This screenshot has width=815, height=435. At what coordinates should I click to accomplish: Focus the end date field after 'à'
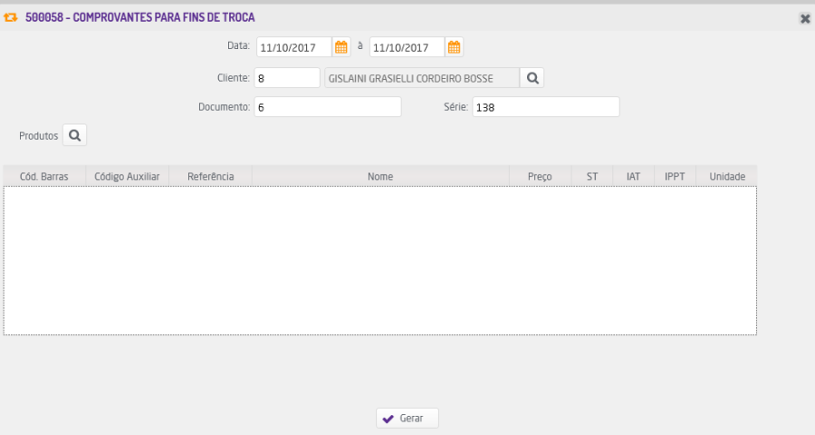(x=407, y=47)
